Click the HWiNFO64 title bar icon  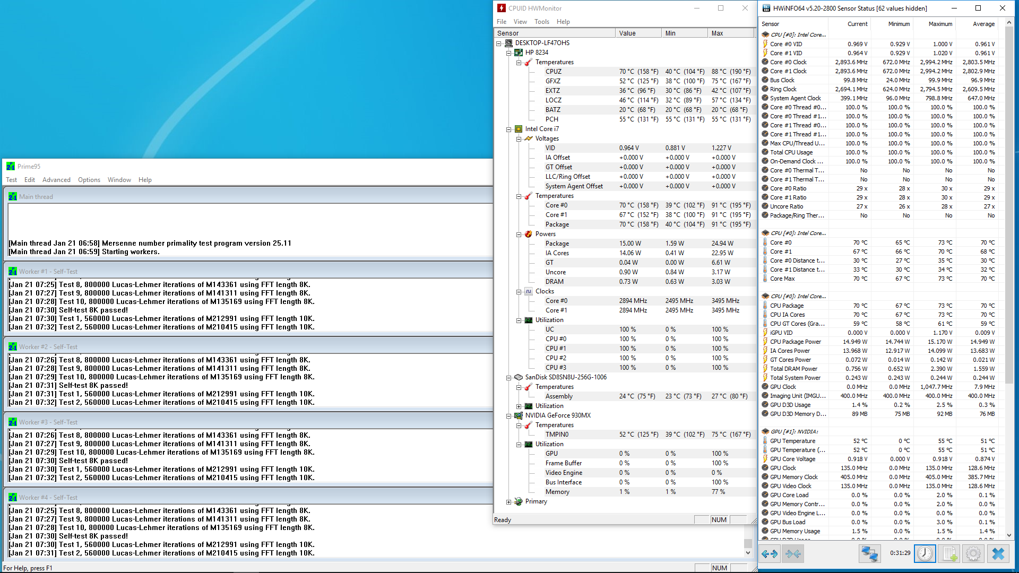766,8
